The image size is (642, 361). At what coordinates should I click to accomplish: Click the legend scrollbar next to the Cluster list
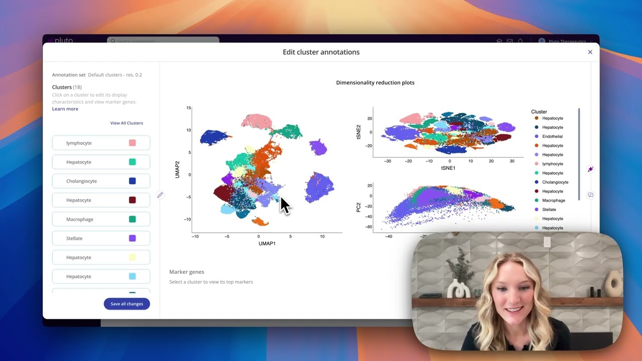click(579, 154)
